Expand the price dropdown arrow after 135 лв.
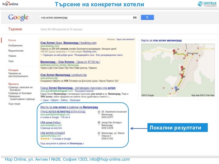219x164 pixels. pyautogui.click(x=69, y=117)
